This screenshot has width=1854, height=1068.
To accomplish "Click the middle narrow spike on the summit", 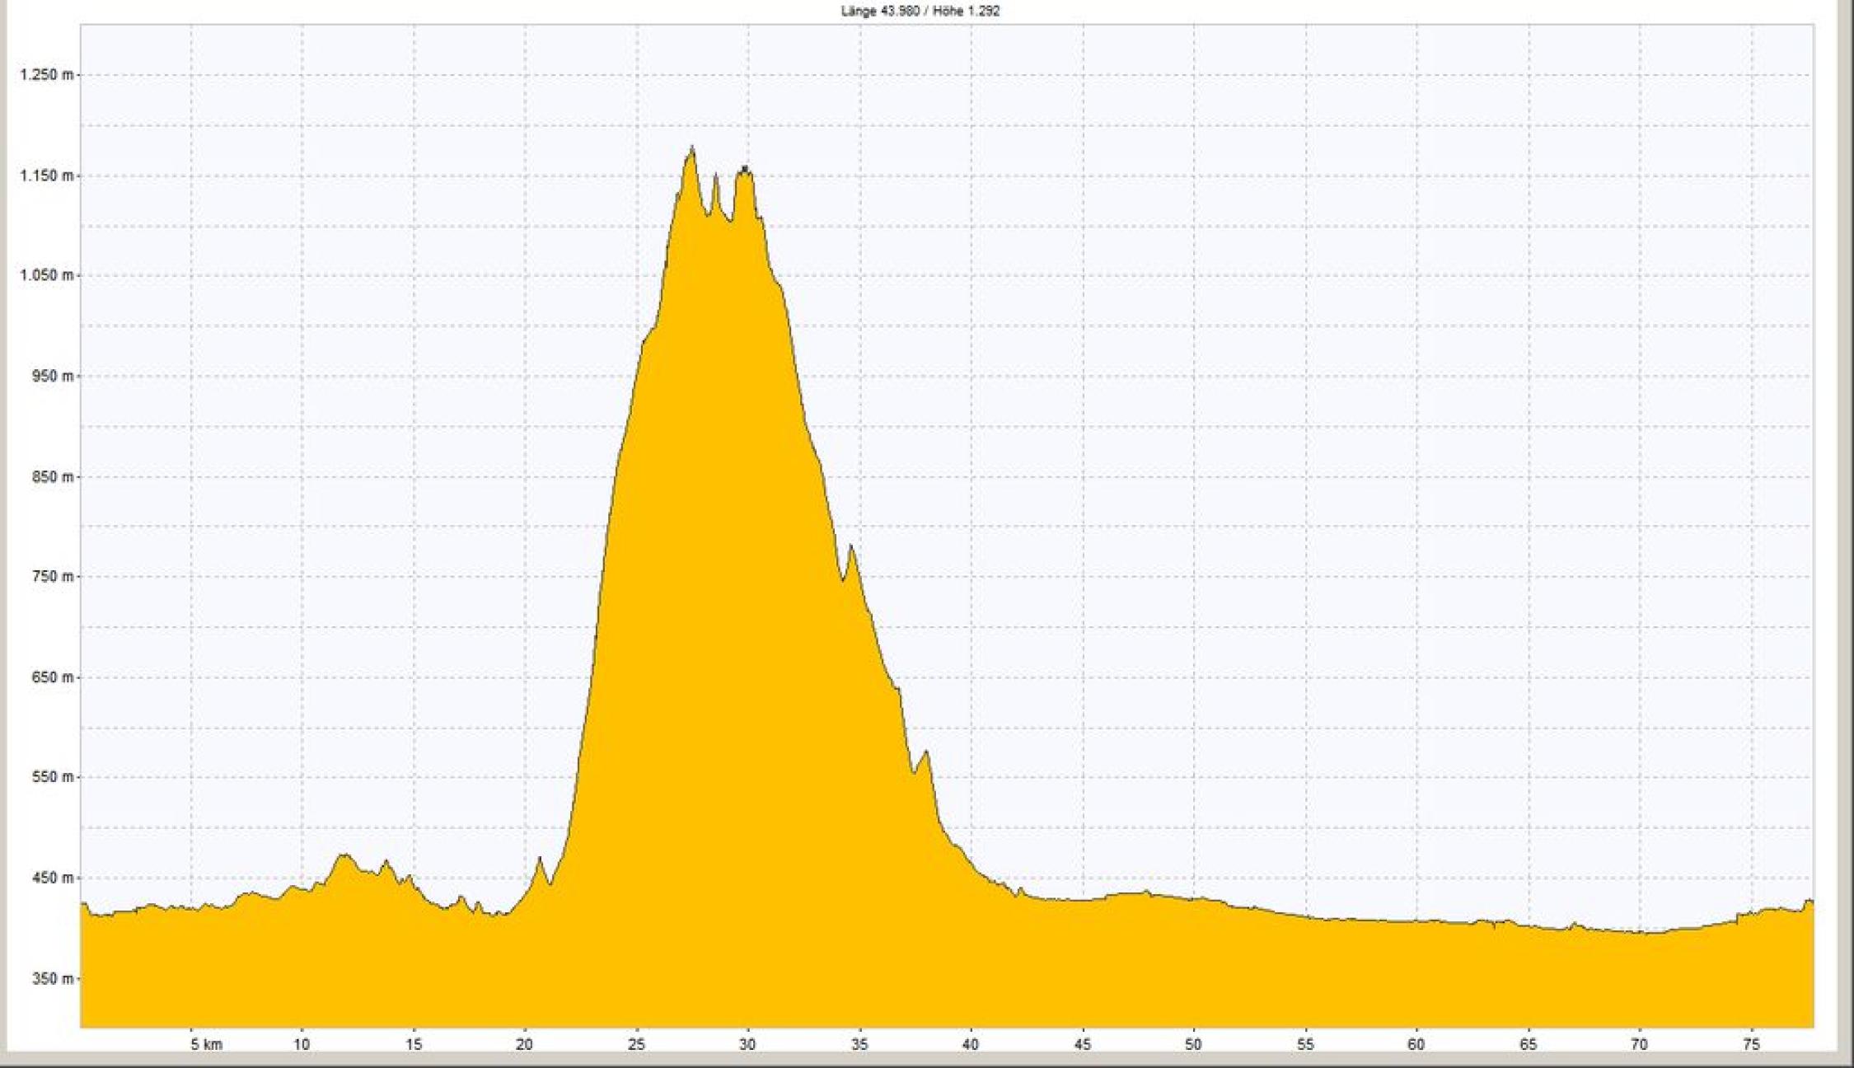I will click(x=715, y=176).
